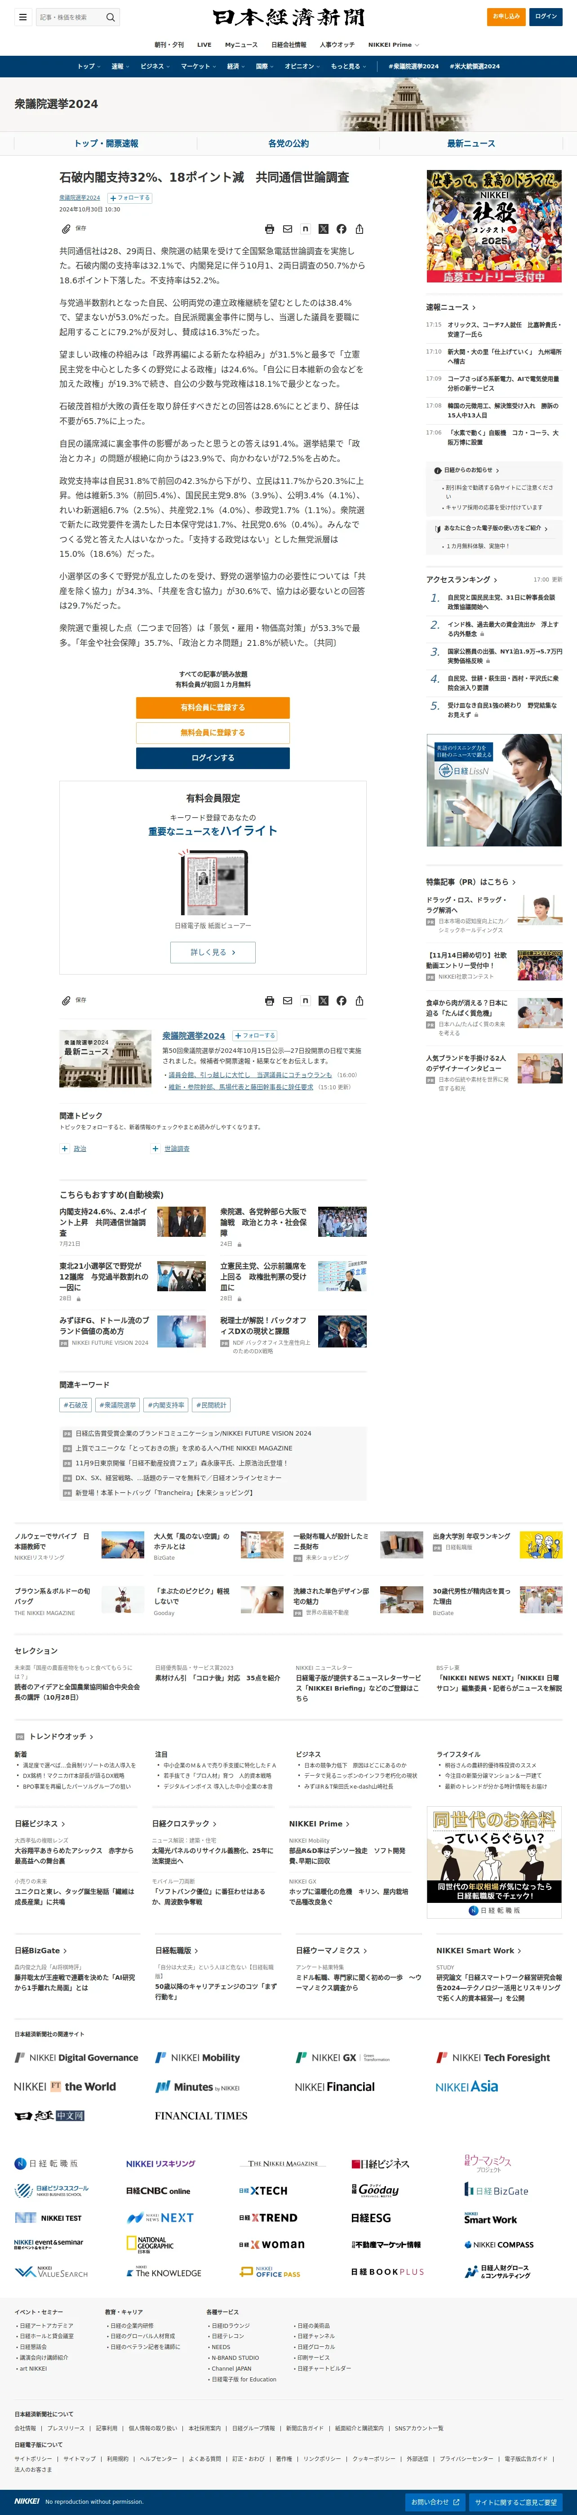Click #石破茂 keyword tag

(75, 1405)
